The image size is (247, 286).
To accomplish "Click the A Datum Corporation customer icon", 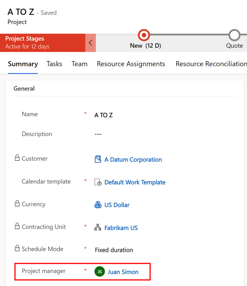I will click(98, 160).
